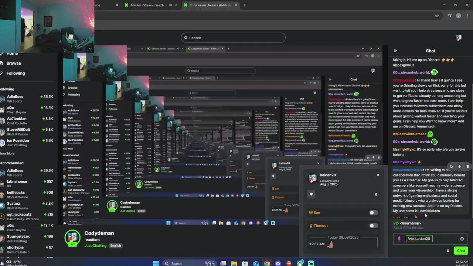Open Ice Poseidon channel in sidebar
The width and height of the screenshot is (473, 266).
(x=28, y=142)
